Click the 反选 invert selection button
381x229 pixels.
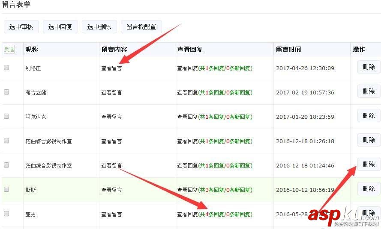tap(9, 50)
